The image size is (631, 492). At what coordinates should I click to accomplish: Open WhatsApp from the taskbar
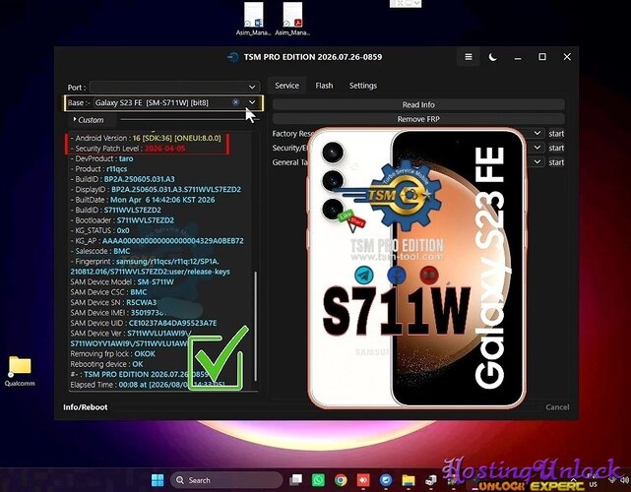(318, 480)
